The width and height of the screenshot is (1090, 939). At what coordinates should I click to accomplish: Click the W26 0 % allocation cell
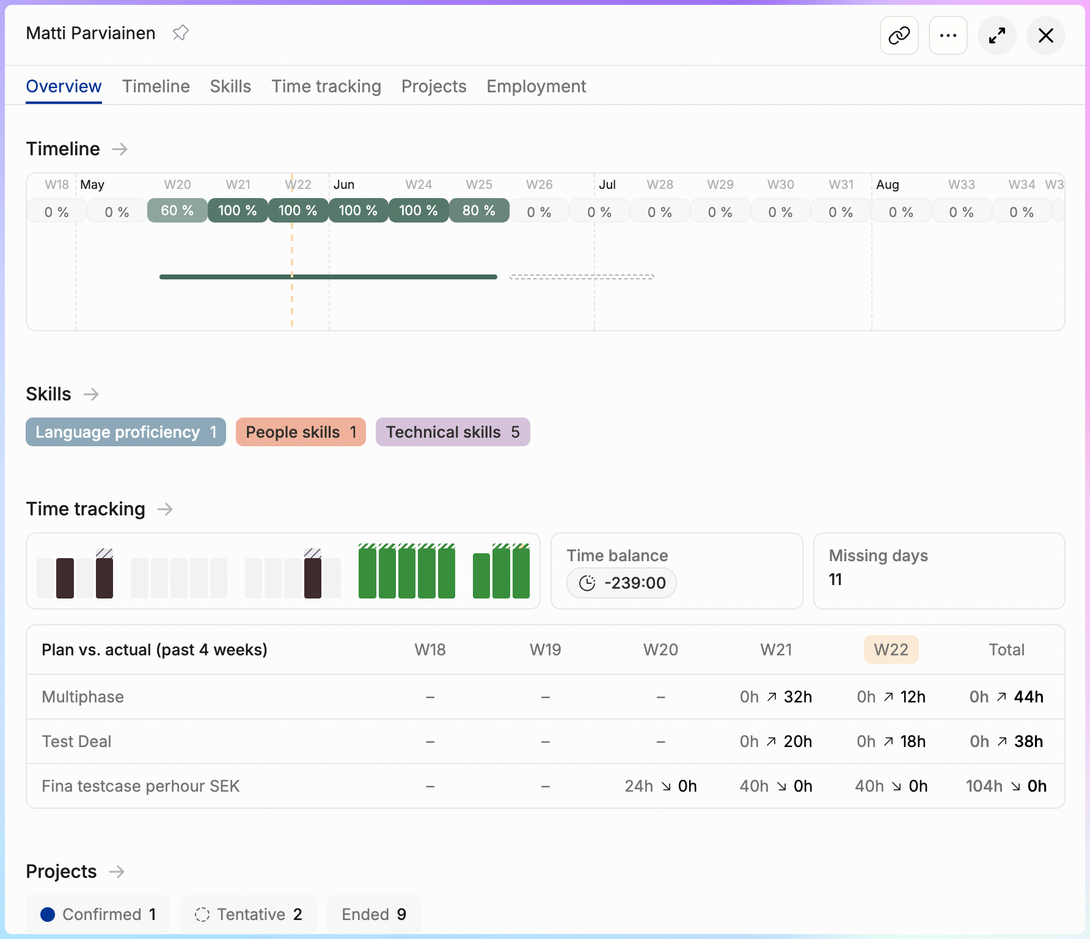click(x=540, y=212)
